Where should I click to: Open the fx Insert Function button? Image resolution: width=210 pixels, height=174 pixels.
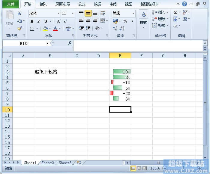[x=70, y=43]
